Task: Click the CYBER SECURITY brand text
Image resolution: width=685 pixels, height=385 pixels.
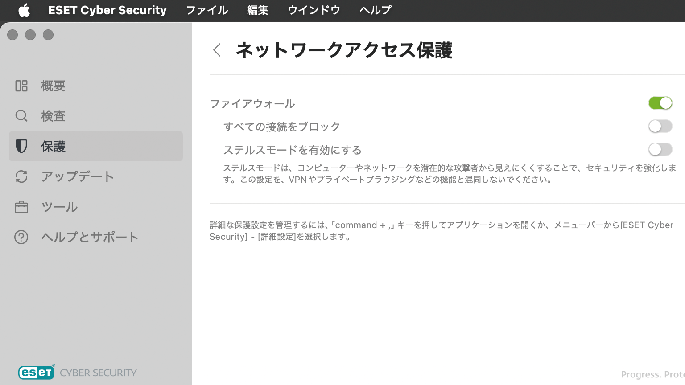Action: 98,373
